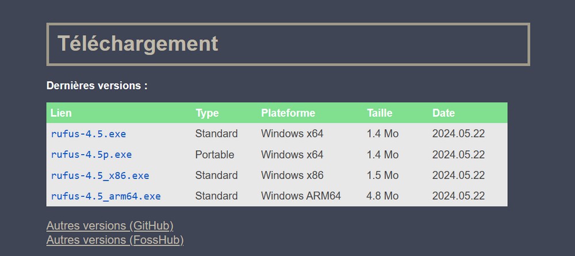The height and width of the screenshot is (256, 575).
Task: Download the rufus-4.5.exe standard file
Action: click(x=89, y=134)
